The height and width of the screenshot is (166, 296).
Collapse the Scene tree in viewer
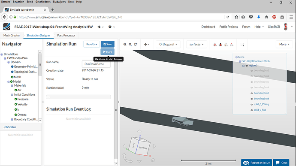236,57
